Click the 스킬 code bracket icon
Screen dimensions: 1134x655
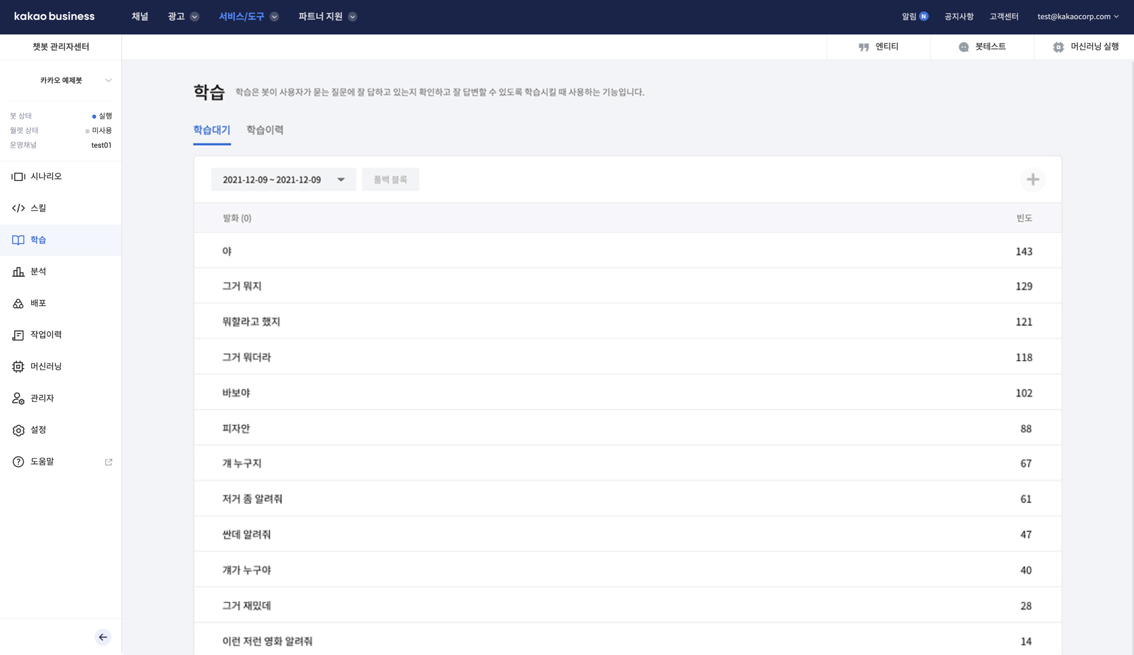pyautogui.click(x=18, y=208)
